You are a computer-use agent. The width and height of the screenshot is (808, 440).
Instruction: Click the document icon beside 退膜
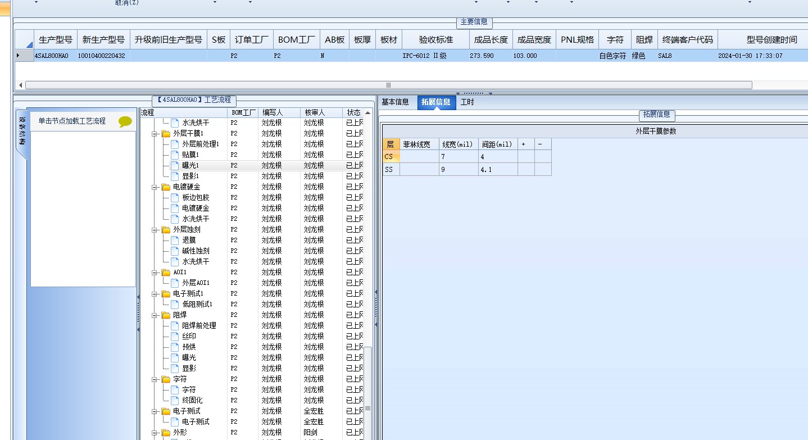175,241
